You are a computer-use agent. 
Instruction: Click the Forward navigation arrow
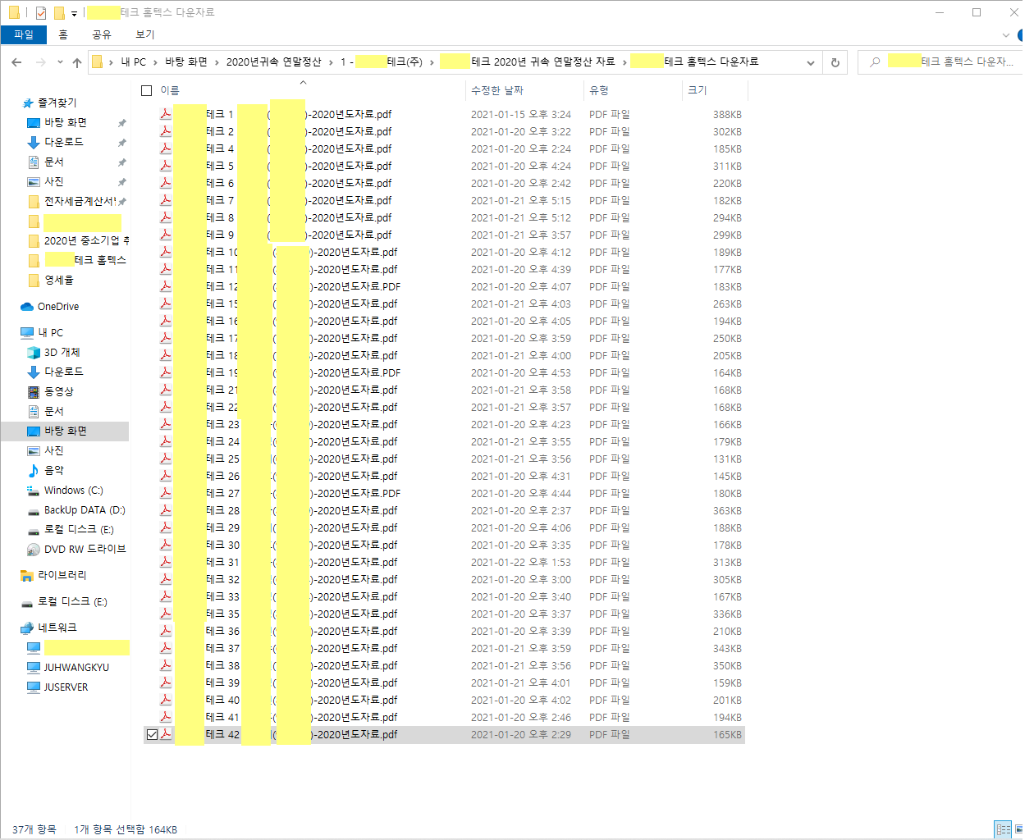pos(40,62)
